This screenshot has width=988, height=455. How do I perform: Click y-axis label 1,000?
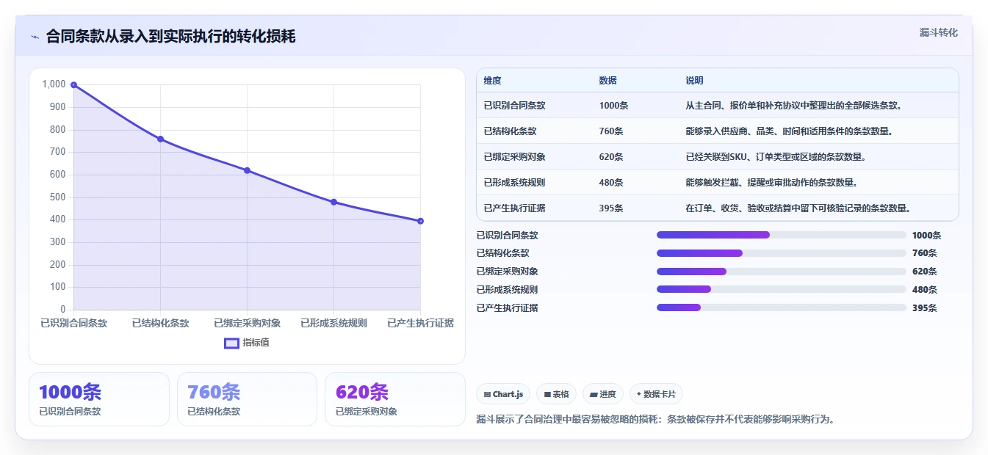[x=54, y=84]
